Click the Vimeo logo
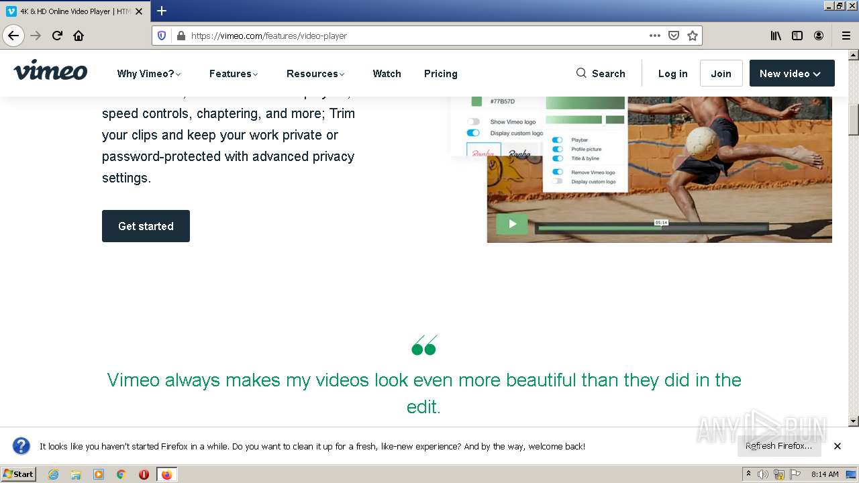 point(50,70)
